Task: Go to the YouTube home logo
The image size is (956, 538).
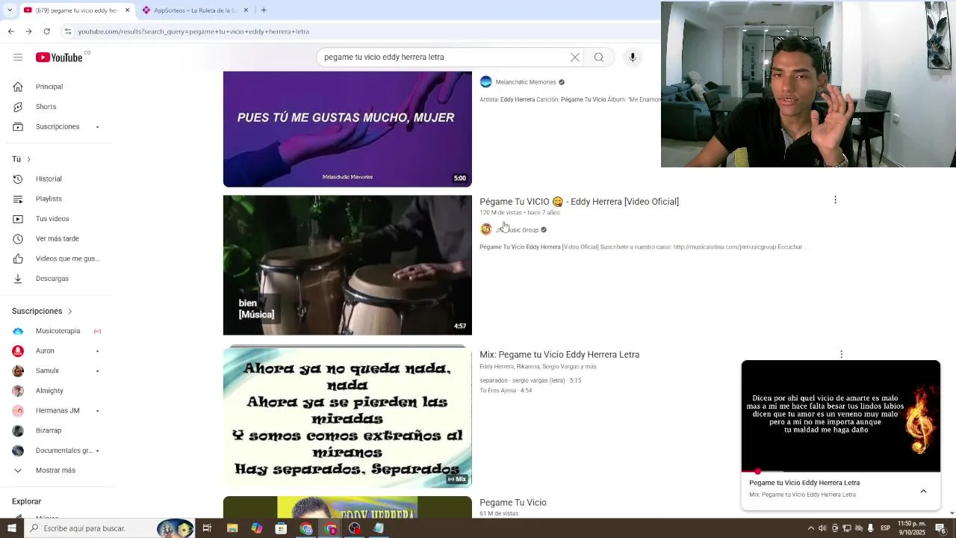Action: pos(59,58)
